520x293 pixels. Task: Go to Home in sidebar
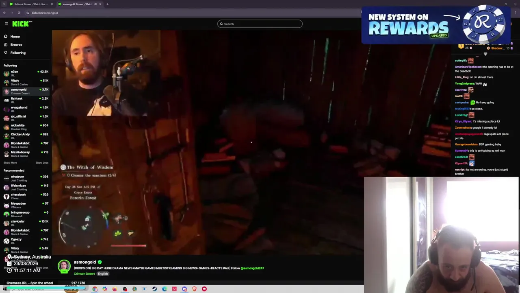(15, 37)
